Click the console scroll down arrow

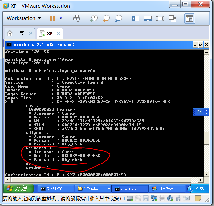(206, 174)
